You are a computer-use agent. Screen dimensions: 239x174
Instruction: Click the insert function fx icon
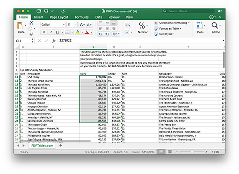coord(54,41)
